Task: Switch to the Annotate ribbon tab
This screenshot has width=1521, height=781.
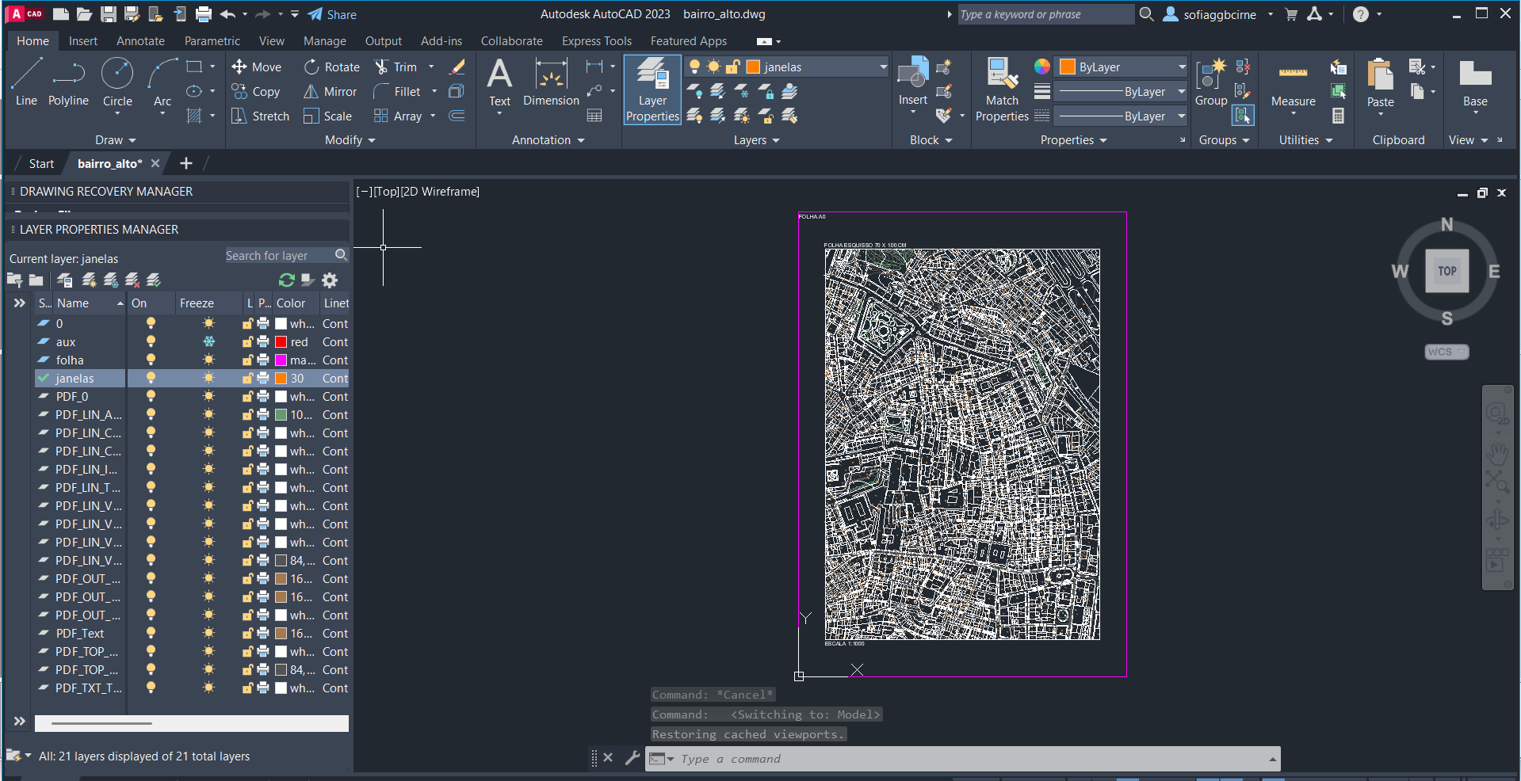Action: [140, 41]
